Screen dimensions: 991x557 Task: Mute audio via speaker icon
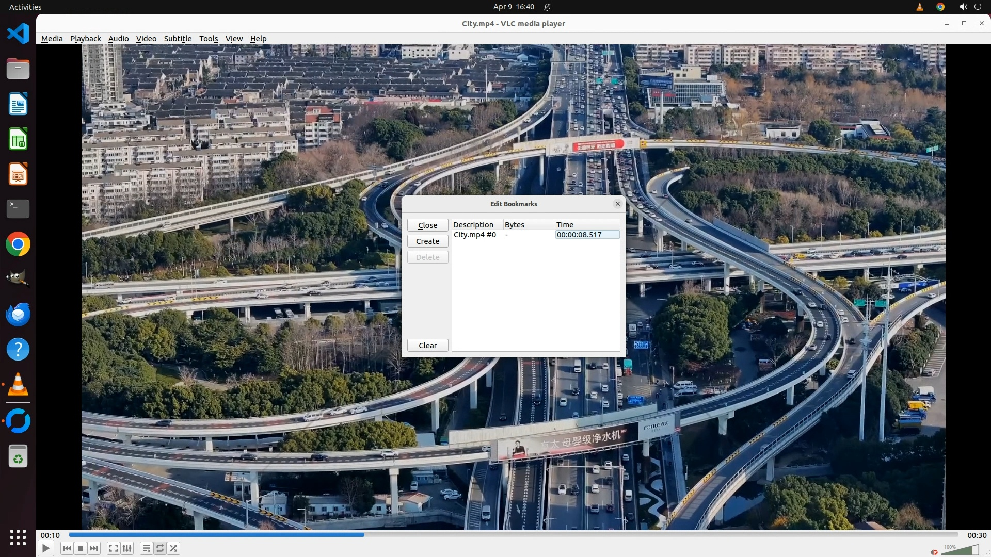click(934, 552)
